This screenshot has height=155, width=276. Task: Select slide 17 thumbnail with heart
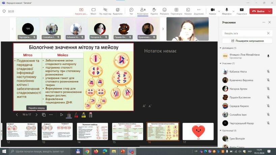coord(198,131)
